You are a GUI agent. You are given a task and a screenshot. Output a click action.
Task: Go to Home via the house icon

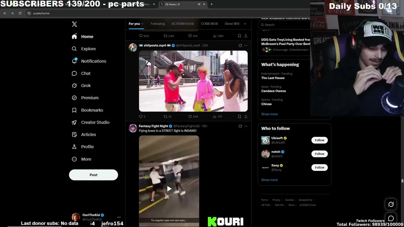point(74,37)
